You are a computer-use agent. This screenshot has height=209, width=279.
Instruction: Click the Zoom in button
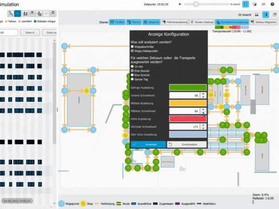30,33
